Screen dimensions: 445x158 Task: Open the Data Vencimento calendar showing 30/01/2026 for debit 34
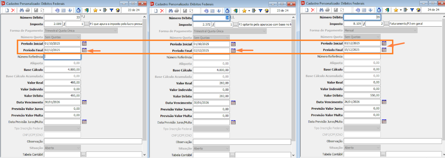pyautogui.click(x=233, y=103)
